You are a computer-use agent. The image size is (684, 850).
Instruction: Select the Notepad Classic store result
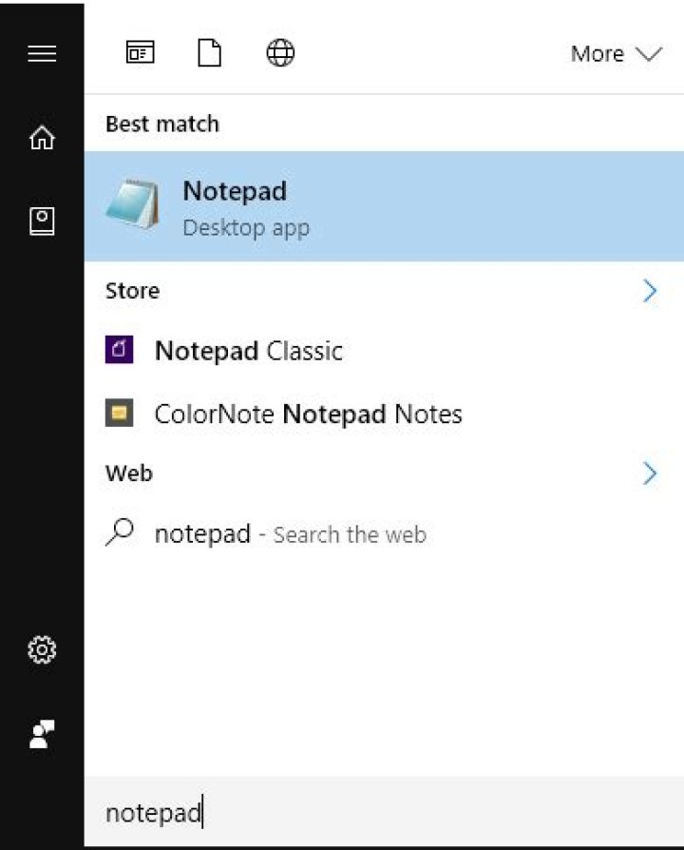point(384,350)
